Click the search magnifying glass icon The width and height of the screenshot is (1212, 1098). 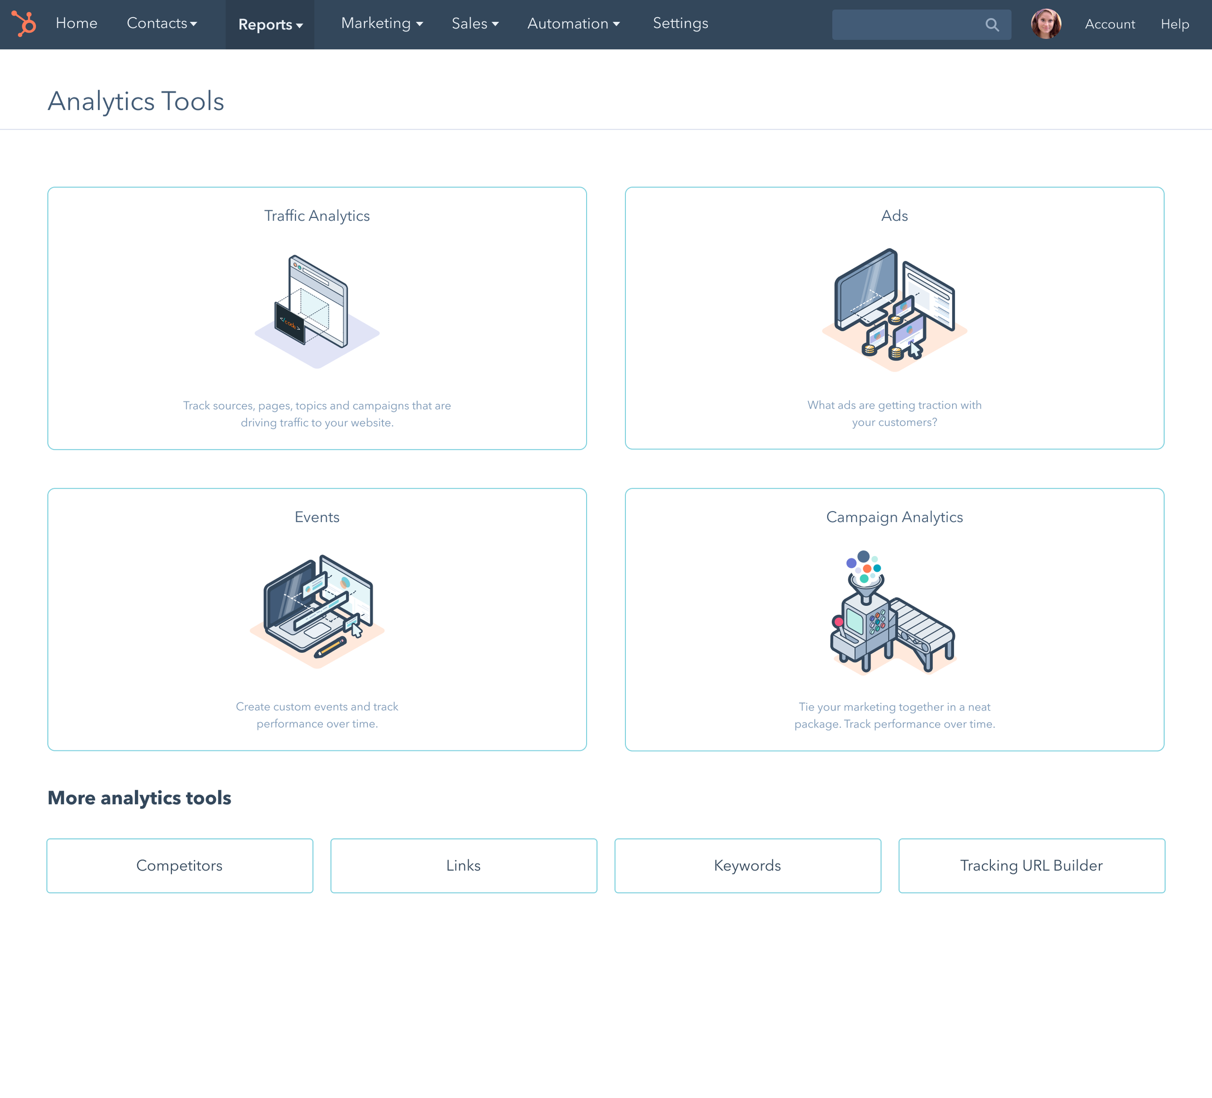point(992,25)
